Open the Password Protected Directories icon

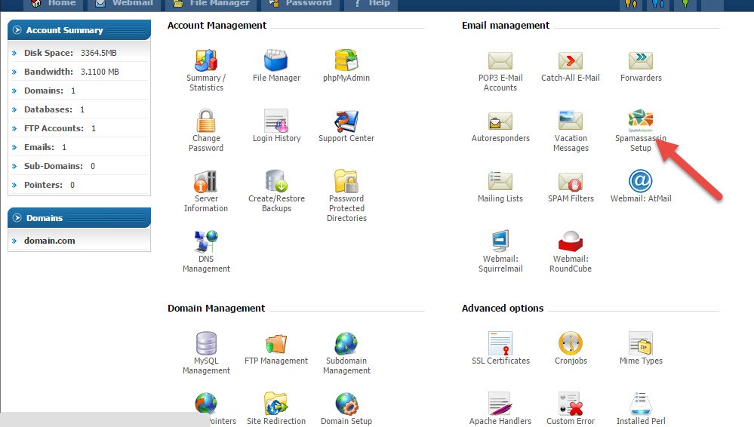coord(346,181)
